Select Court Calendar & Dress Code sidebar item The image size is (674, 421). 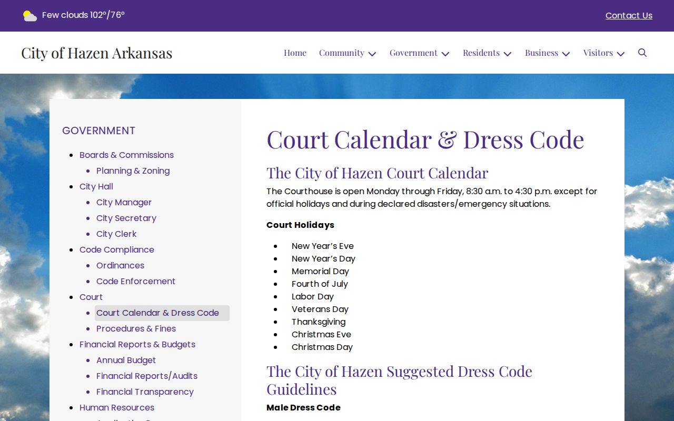tap(162, 313)
